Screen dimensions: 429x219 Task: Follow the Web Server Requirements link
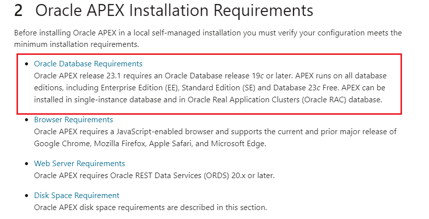(x=79, y=163)
